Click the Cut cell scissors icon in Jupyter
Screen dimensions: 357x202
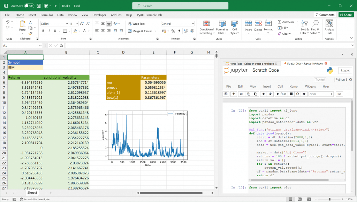pos(242,94)
